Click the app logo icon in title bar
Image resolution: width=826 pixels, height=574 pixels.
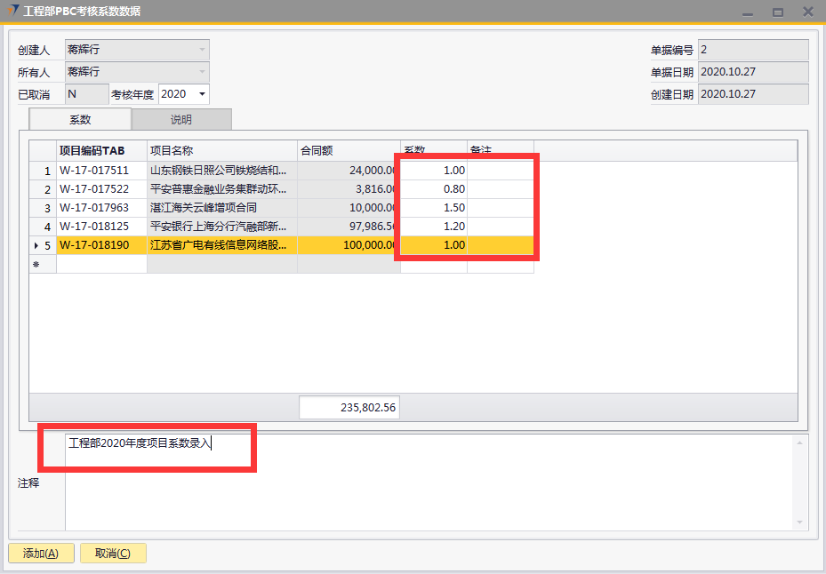(13, 11)
